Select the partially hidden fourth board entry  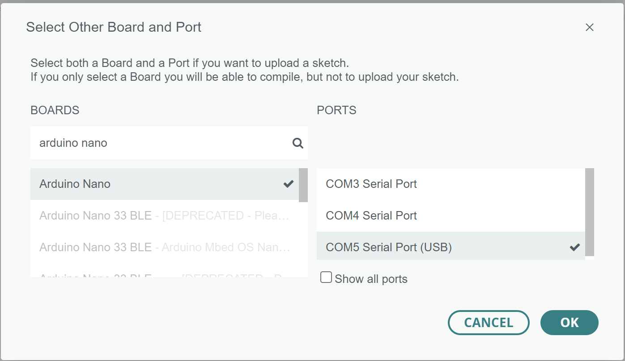(165, 273)
